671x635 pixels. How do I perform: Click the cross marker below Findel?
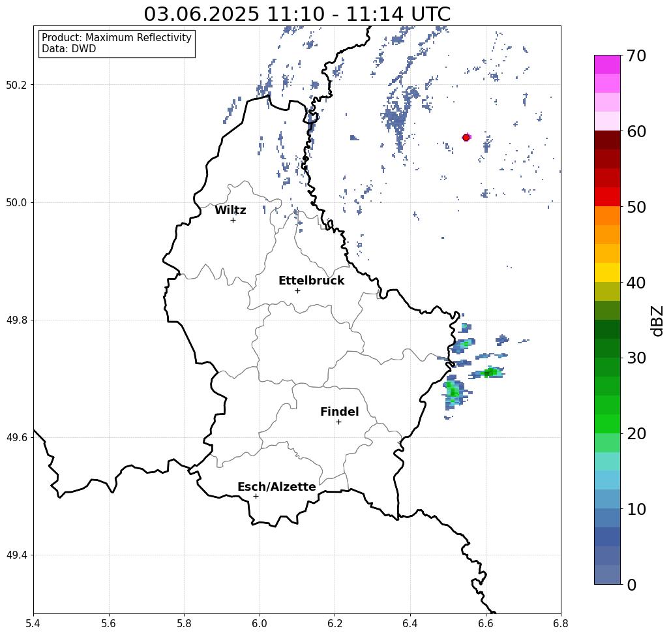(x=338, y=422)
